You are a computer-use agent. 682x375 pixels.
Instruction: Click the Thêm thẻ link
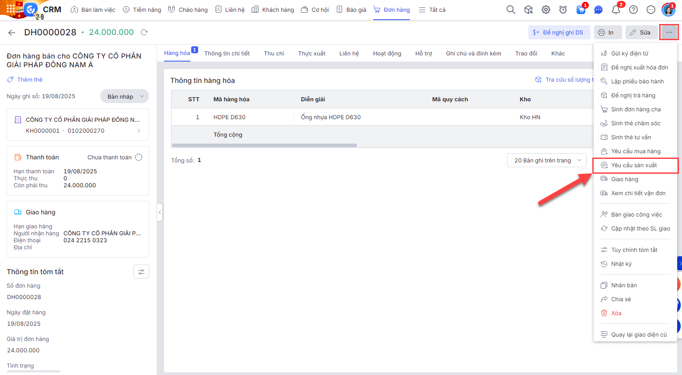coord(29,80)
